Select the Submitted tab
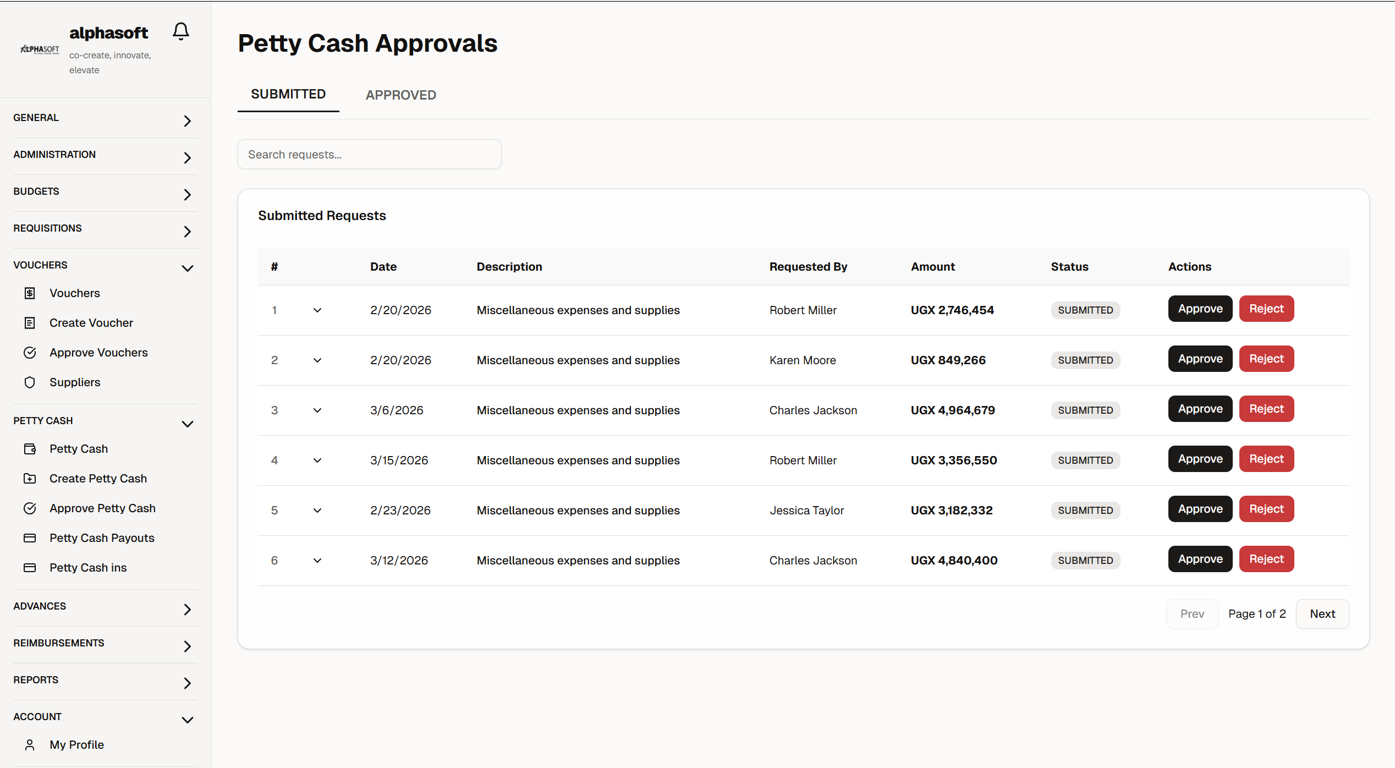The height and width of the screenshot is (768, 1395). [288, 94]
